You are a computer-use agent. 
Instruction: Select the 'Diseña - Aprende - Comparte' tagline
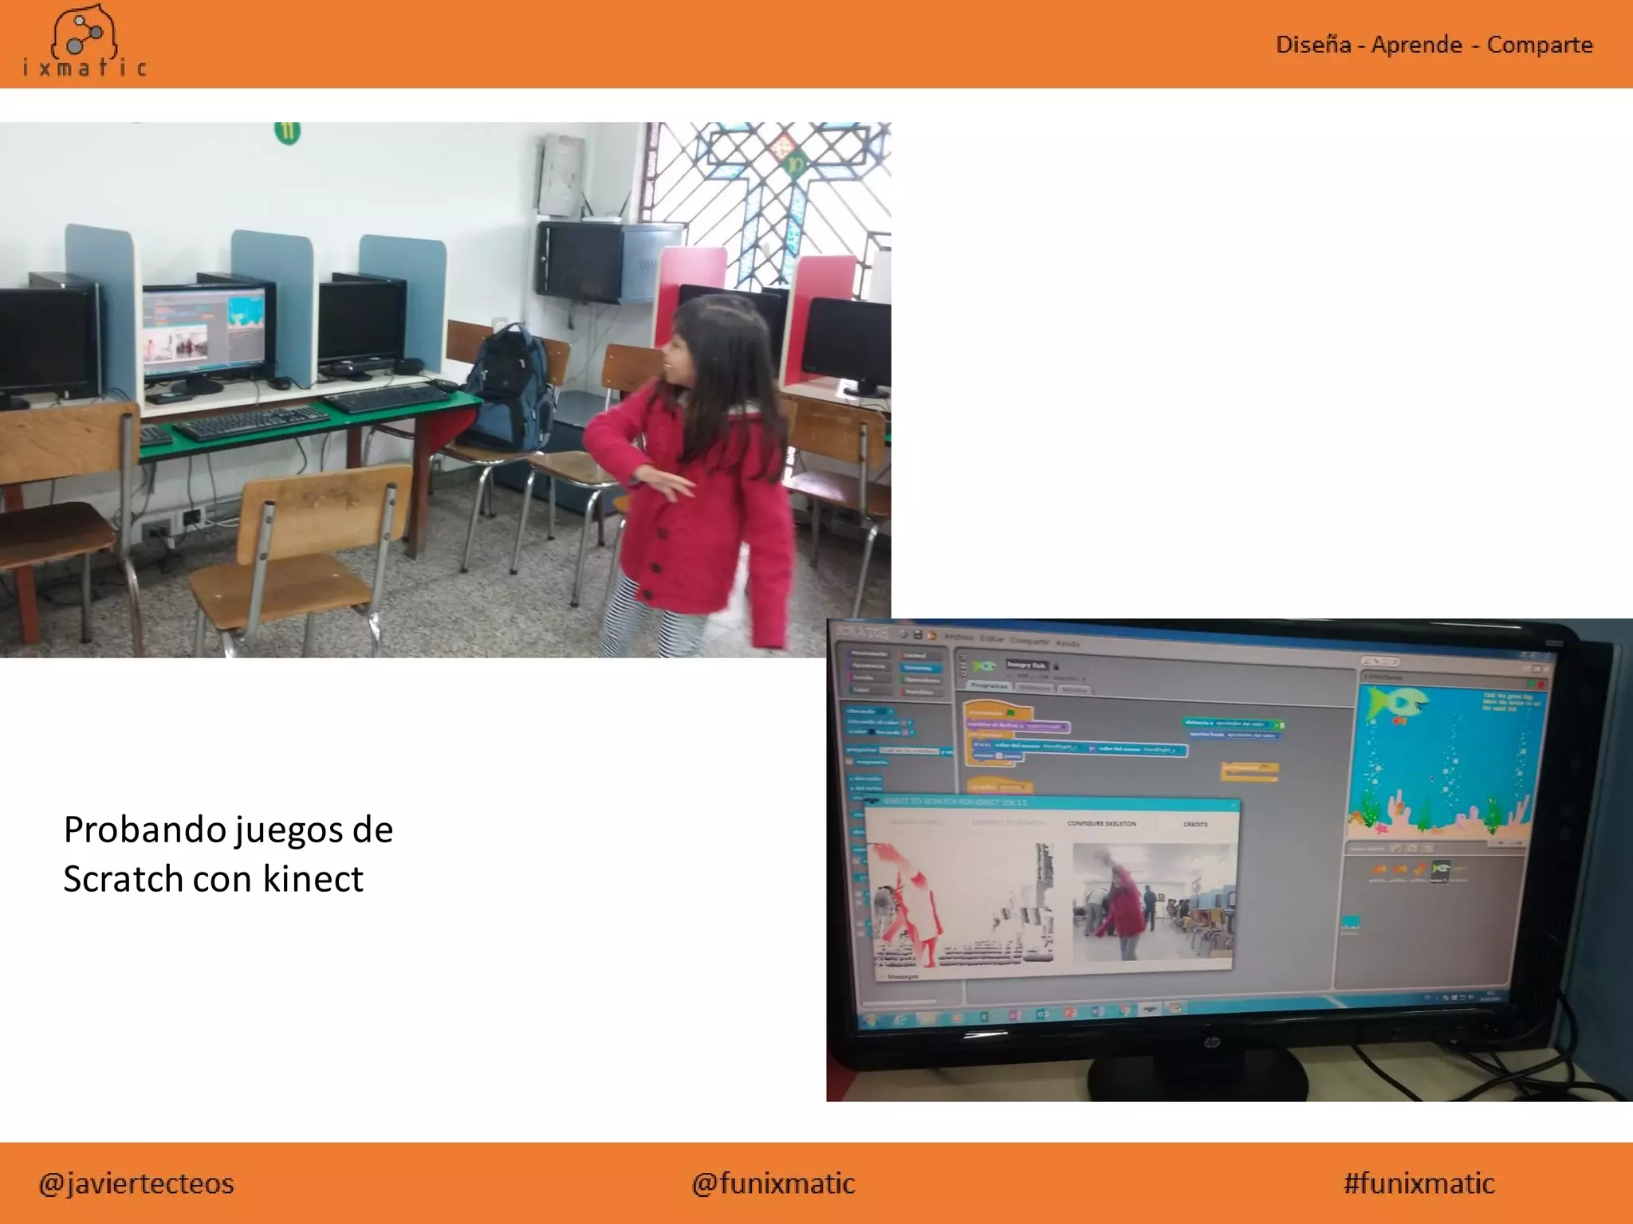[1434, 45]
